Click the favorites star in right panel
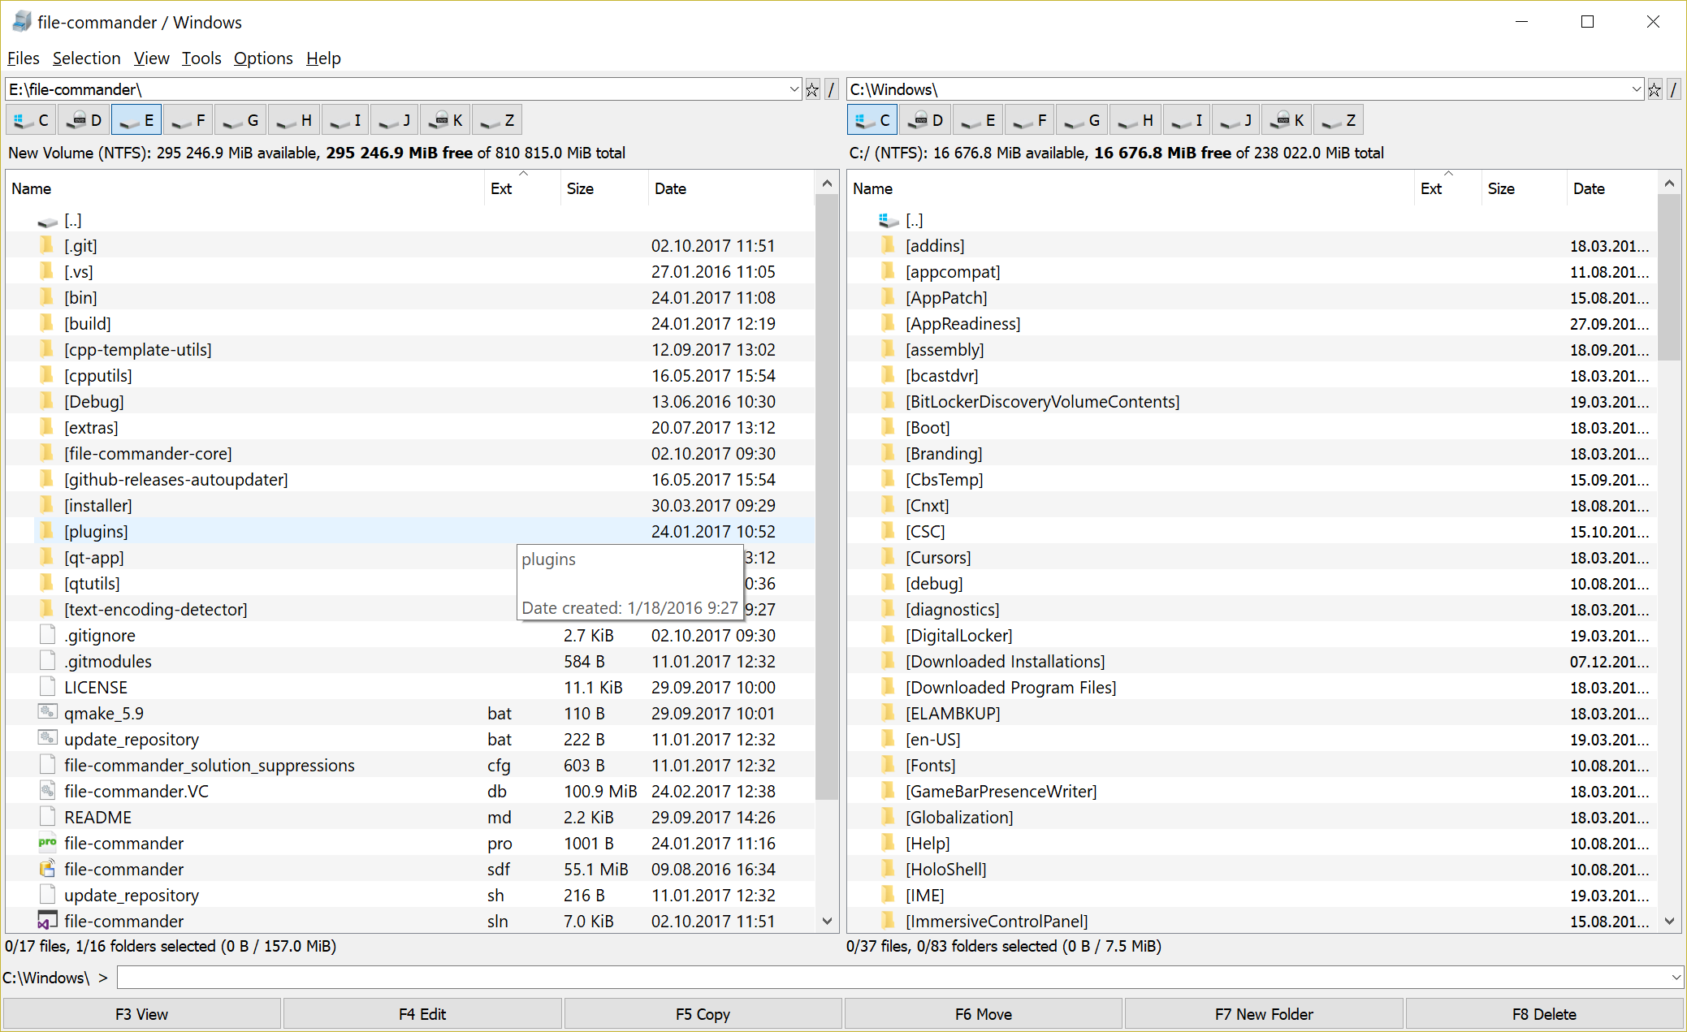This screenshot has width=1687, height=1032. 1655,90
